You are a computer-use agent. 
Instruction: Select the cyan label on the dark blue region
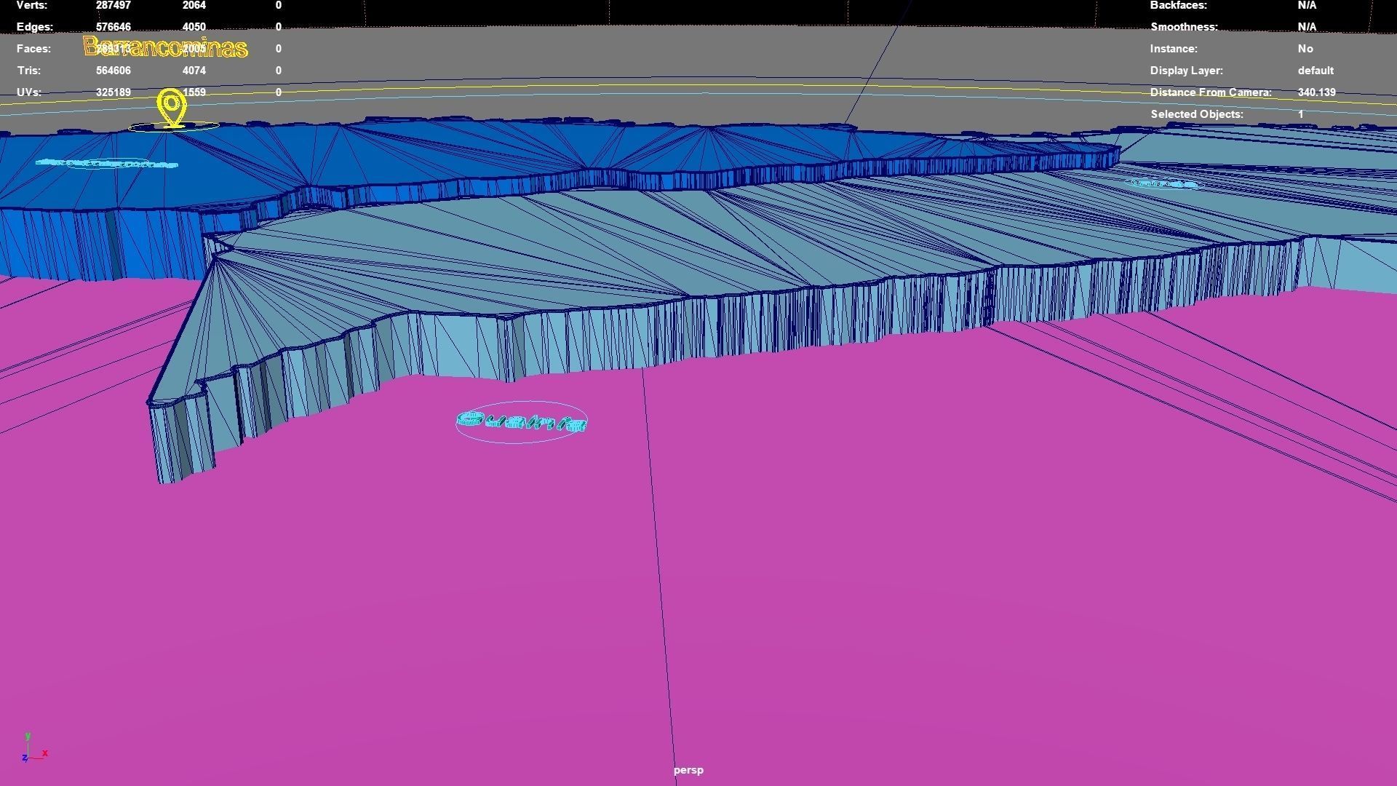point(107,163)
